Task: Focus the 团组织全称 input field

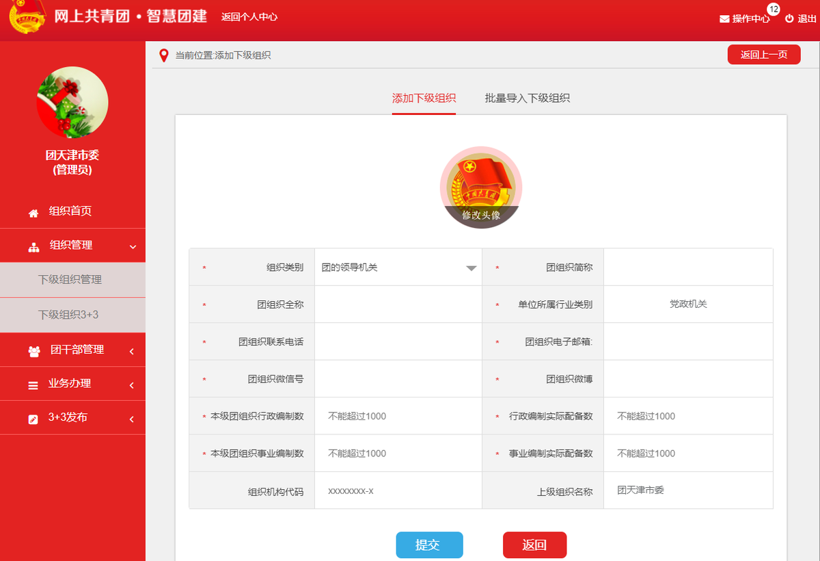Action: (398, 304)
